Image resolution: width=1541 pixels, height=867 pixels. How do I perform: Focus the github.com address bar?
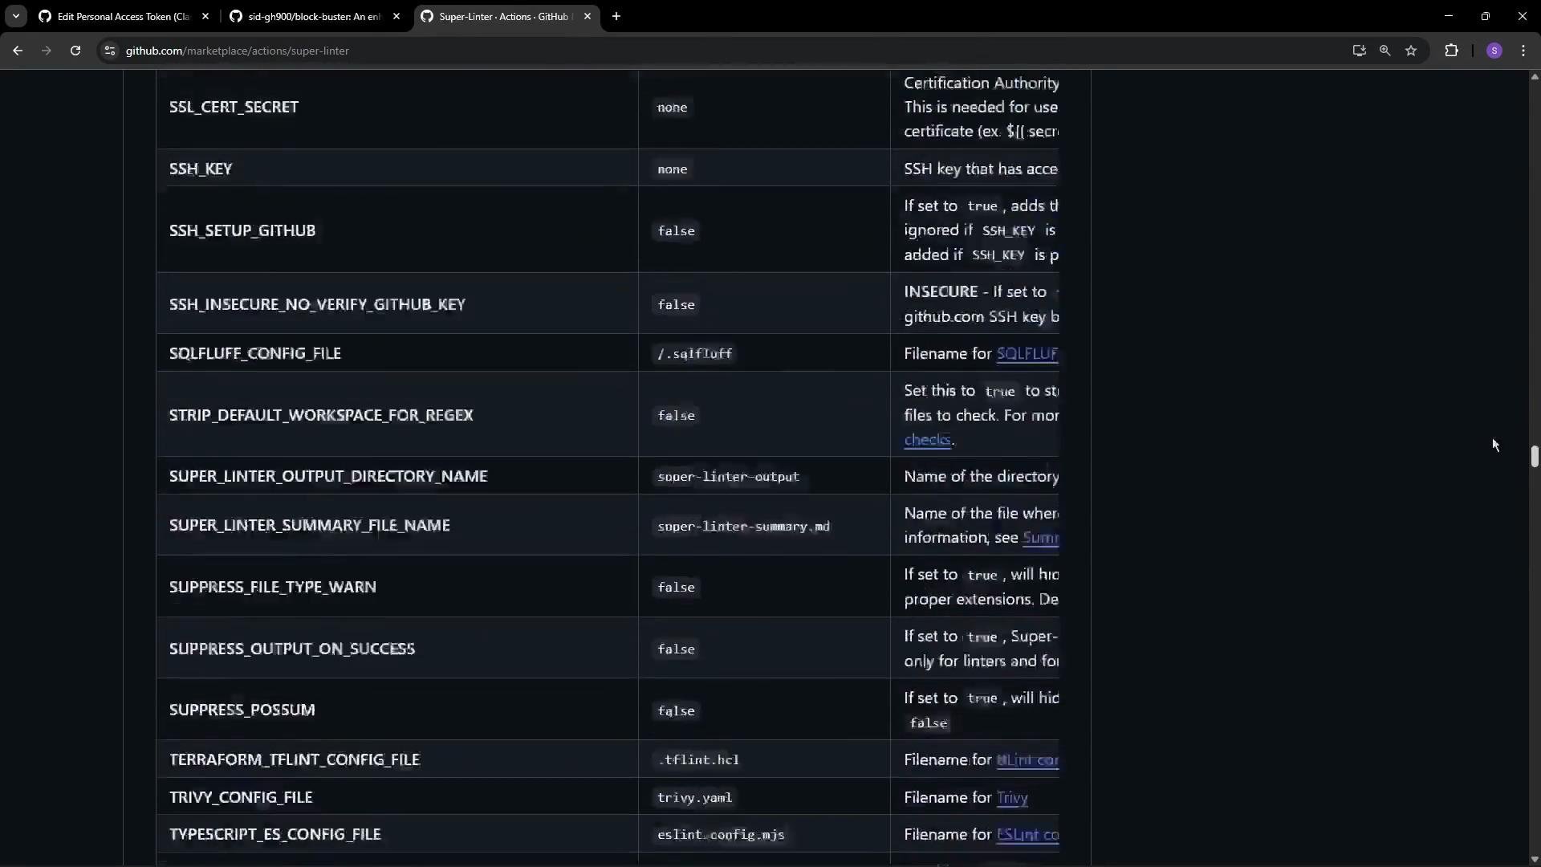coord(722,51)
